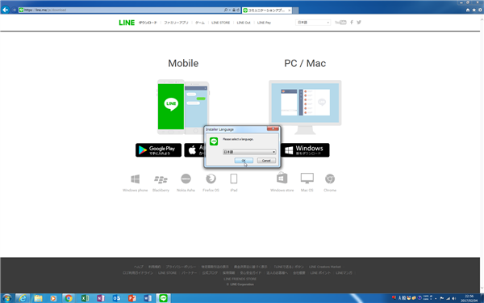Open Google Chrome from the taskbar
Viewport: 484px width, 303px height.
(x=69, y=298)
